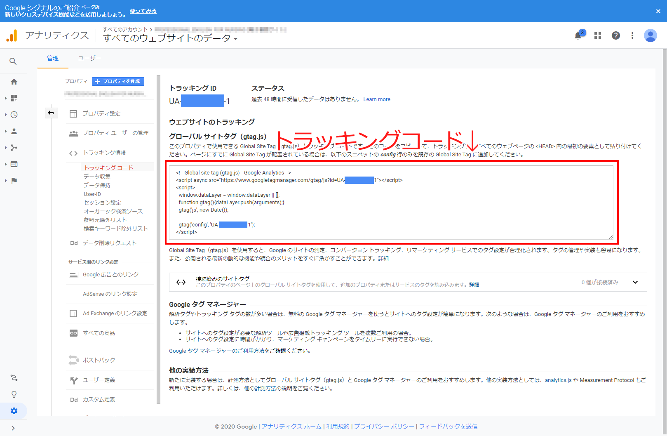Open Realtime clock icon in sidebar
The height and width of the screenshot is (436, 667).
(14, 115)
